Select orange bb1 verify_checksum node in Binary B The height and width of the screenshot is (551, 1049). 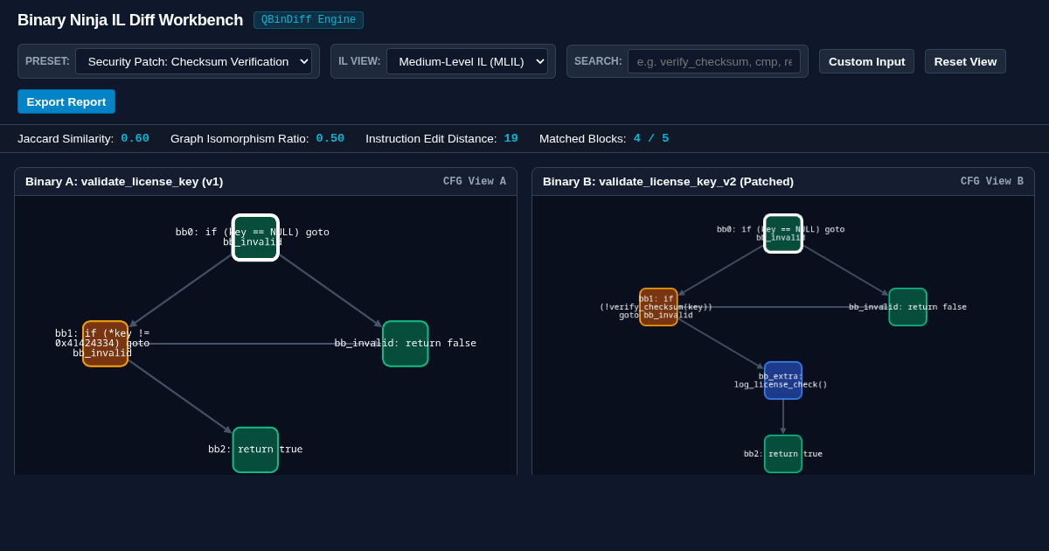click(x=658, y=307)
